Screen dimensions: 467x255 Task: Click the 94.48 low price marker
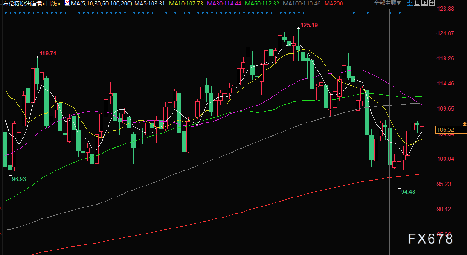click(408, 192)
